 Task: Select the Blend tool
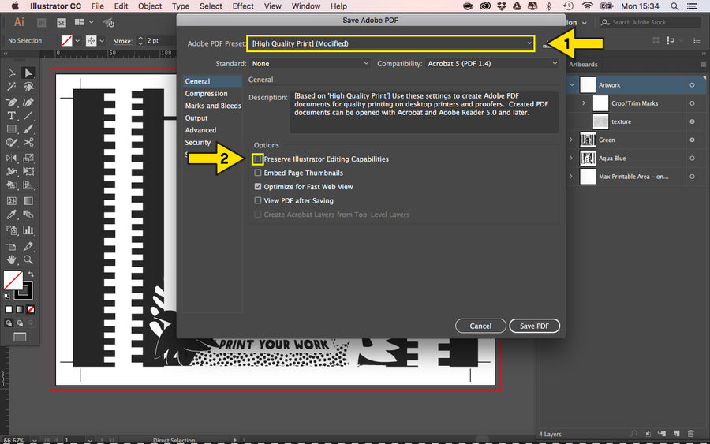pos(28,215)
